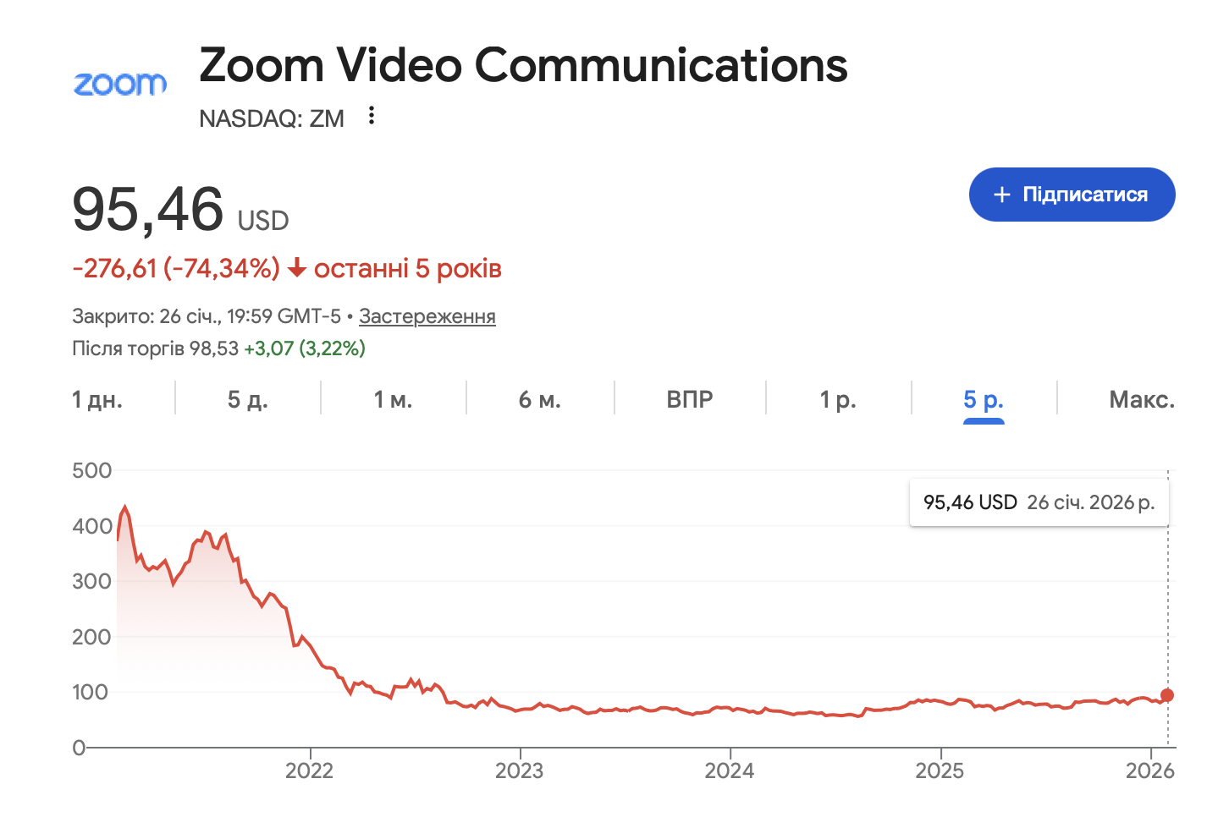Click the 2024 label on chart axis
Viewport: 1207px width, 817px height.
pos(730,770)
